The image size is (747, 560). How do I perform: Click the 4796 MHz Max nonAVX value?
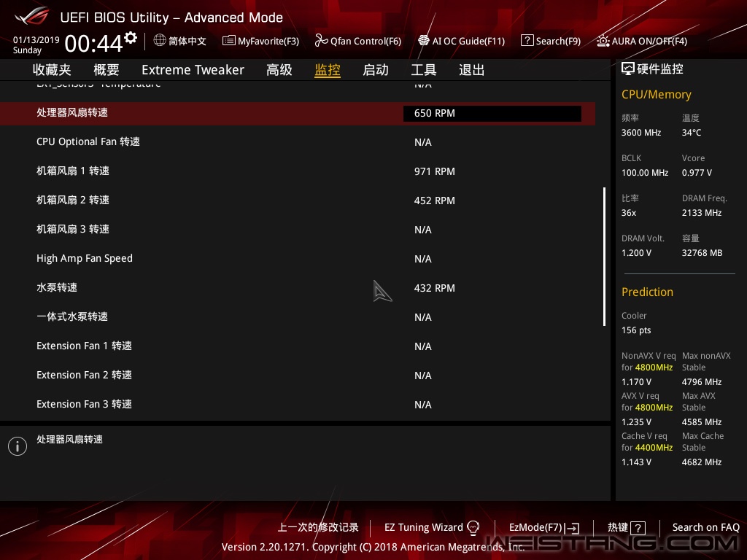[701, 382]
